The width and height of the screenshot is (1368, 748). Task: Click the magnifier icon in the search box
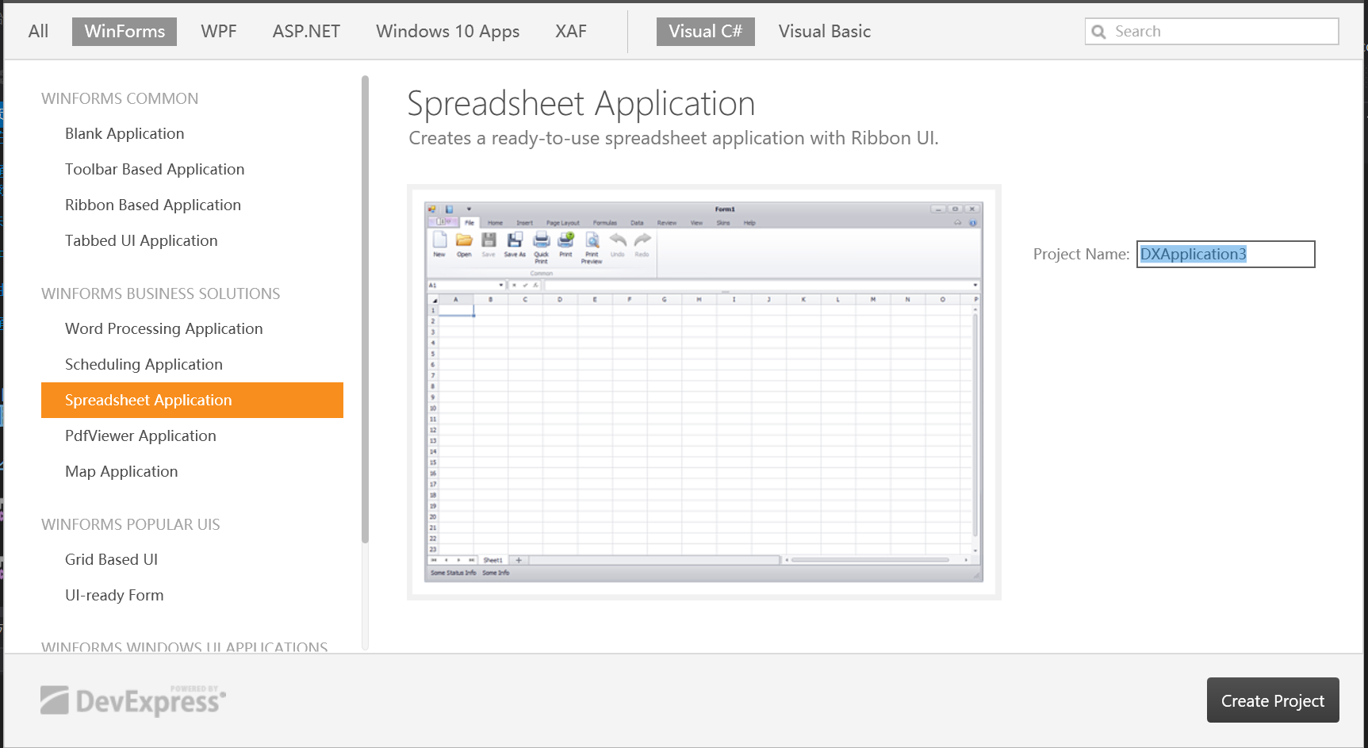(x=1098, y=32)
